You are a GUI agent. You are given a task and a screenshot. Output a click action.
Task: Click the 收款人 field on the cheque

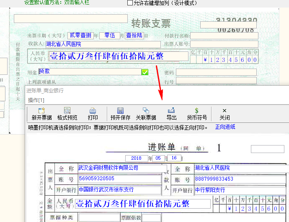coord(103,44)
